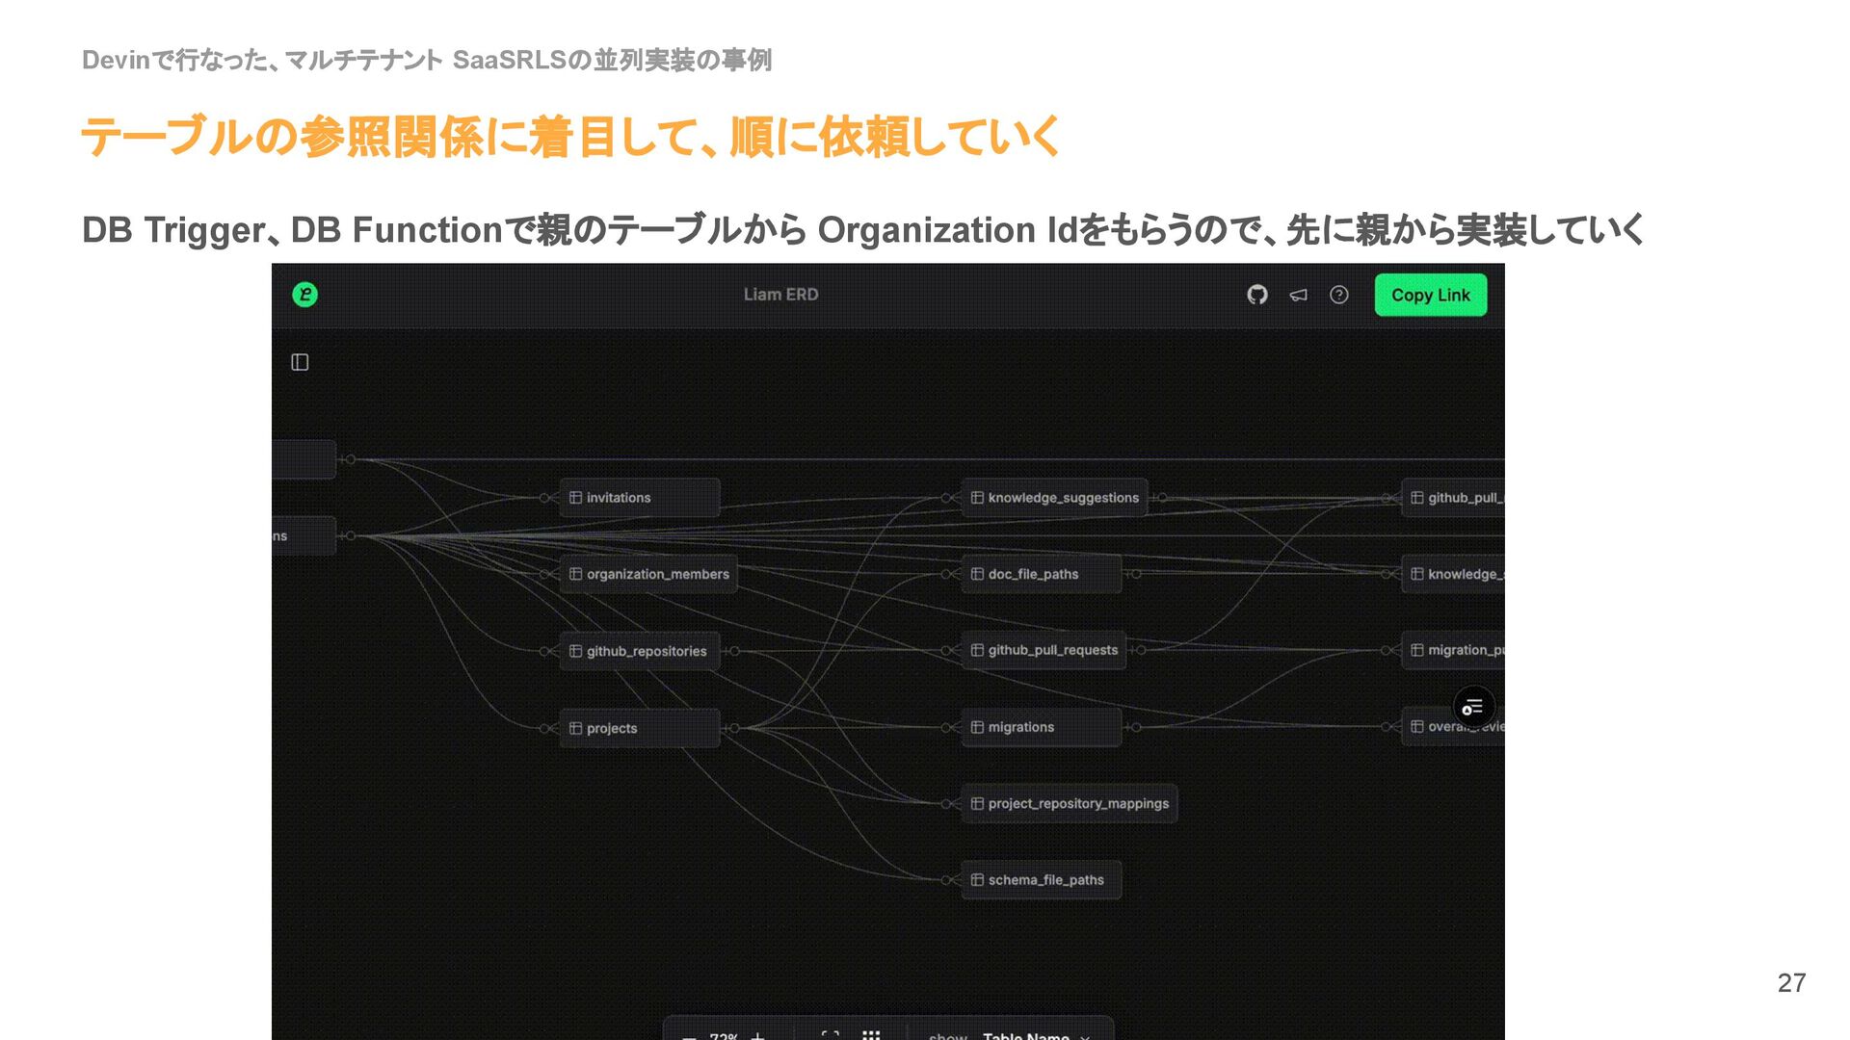
Task: Click the round floating list icon near overall_review
Action: click(x=1473, y=708)
